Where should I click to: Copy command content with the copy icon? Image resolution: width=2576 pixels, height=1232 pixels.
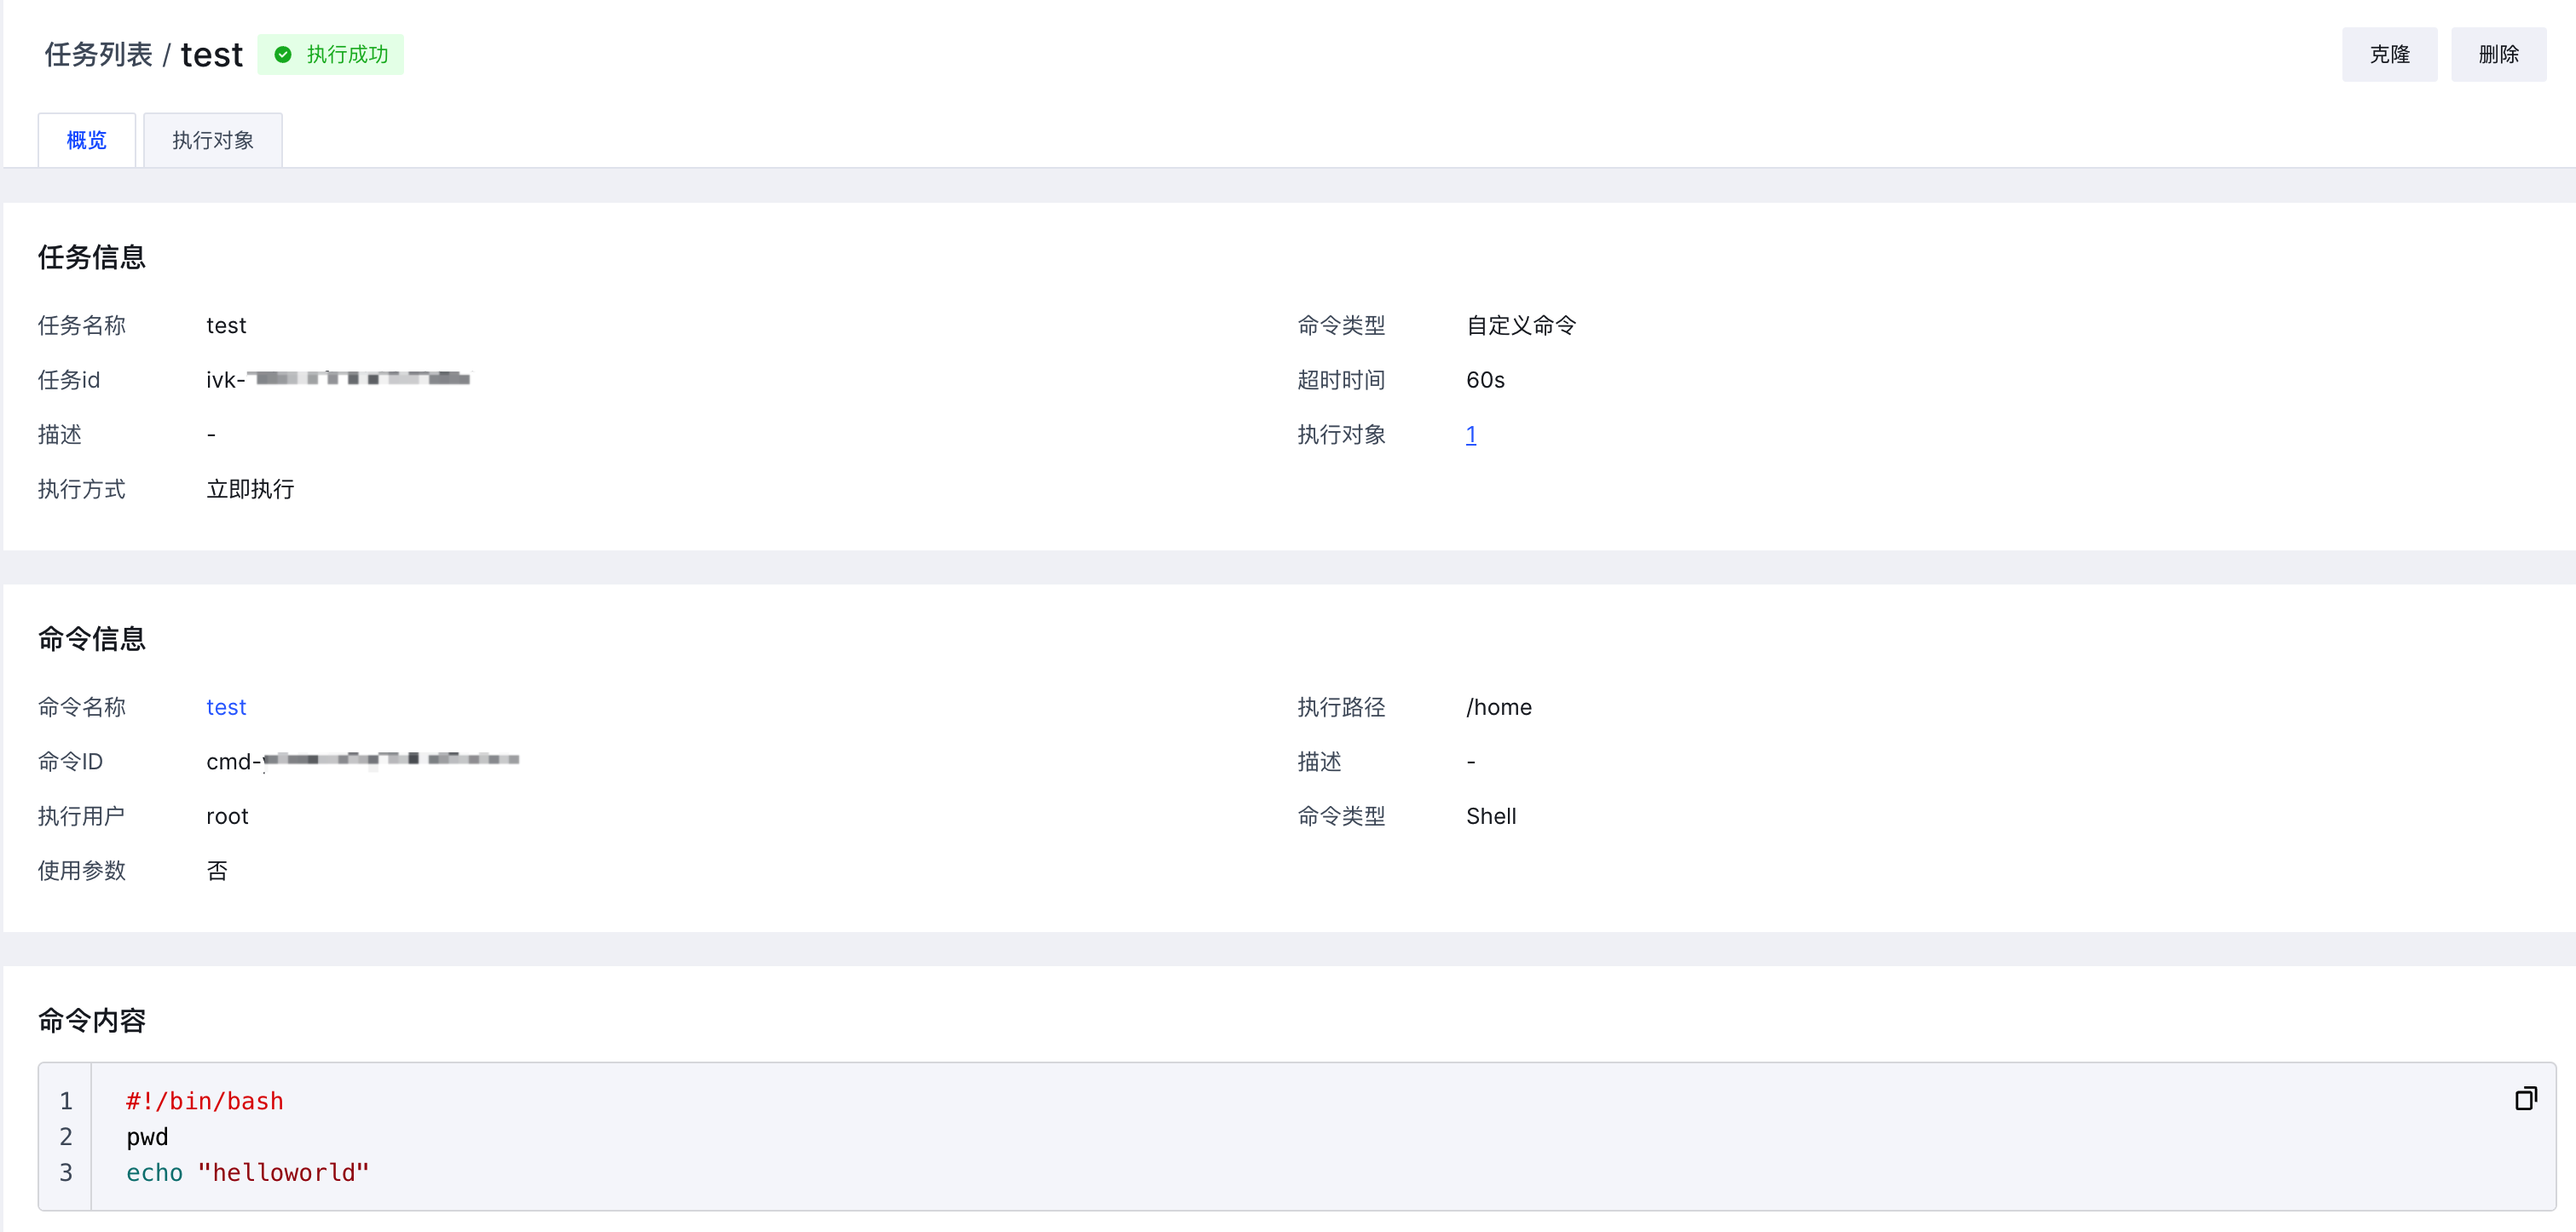(x=2525, y=1098)
